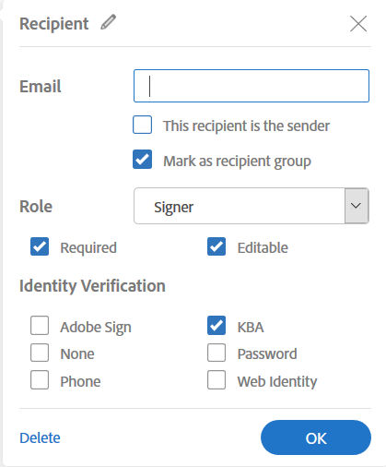Disable the Editable checkbox
This screenshot has height=467, width=386.
(x=216, y=246)
